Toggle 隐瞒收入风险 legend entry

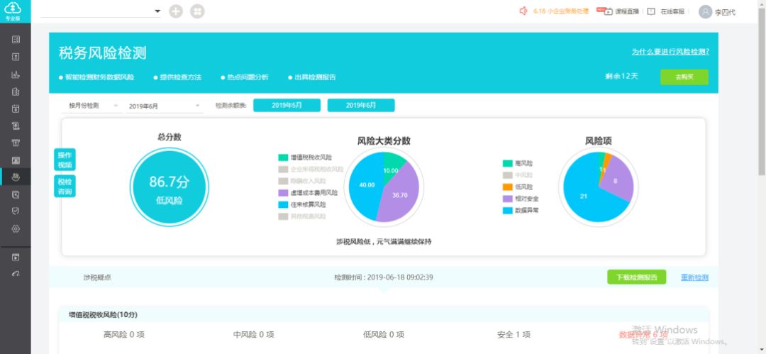pyautogui.click(x=302, y=181)
